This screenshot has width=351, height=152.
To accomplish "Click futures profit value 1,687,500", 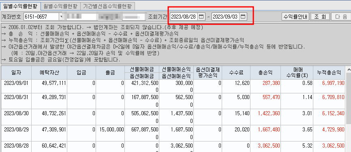I will tap(182, 129).
